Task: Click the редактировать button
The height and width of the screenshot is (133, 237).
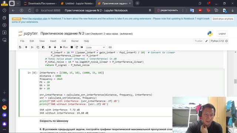Action: (x=167, y=10)
